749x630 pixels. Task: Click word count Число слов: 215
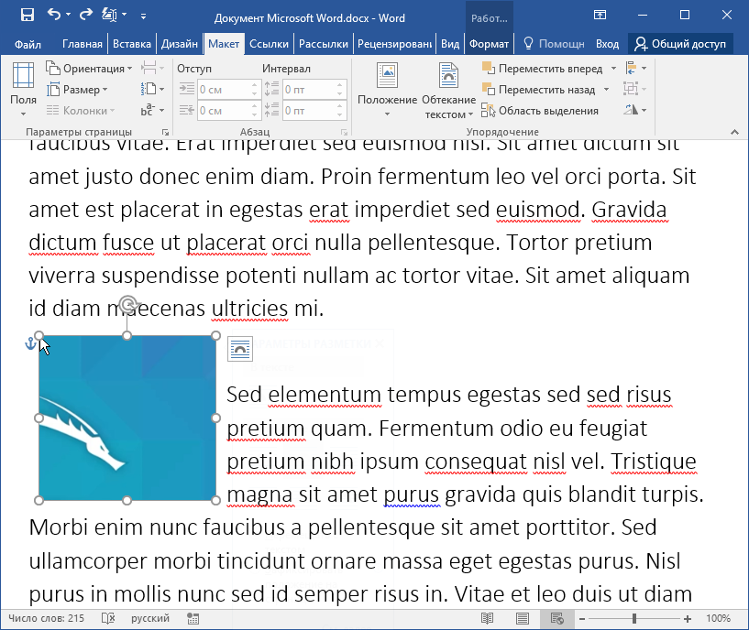(46, 618)
